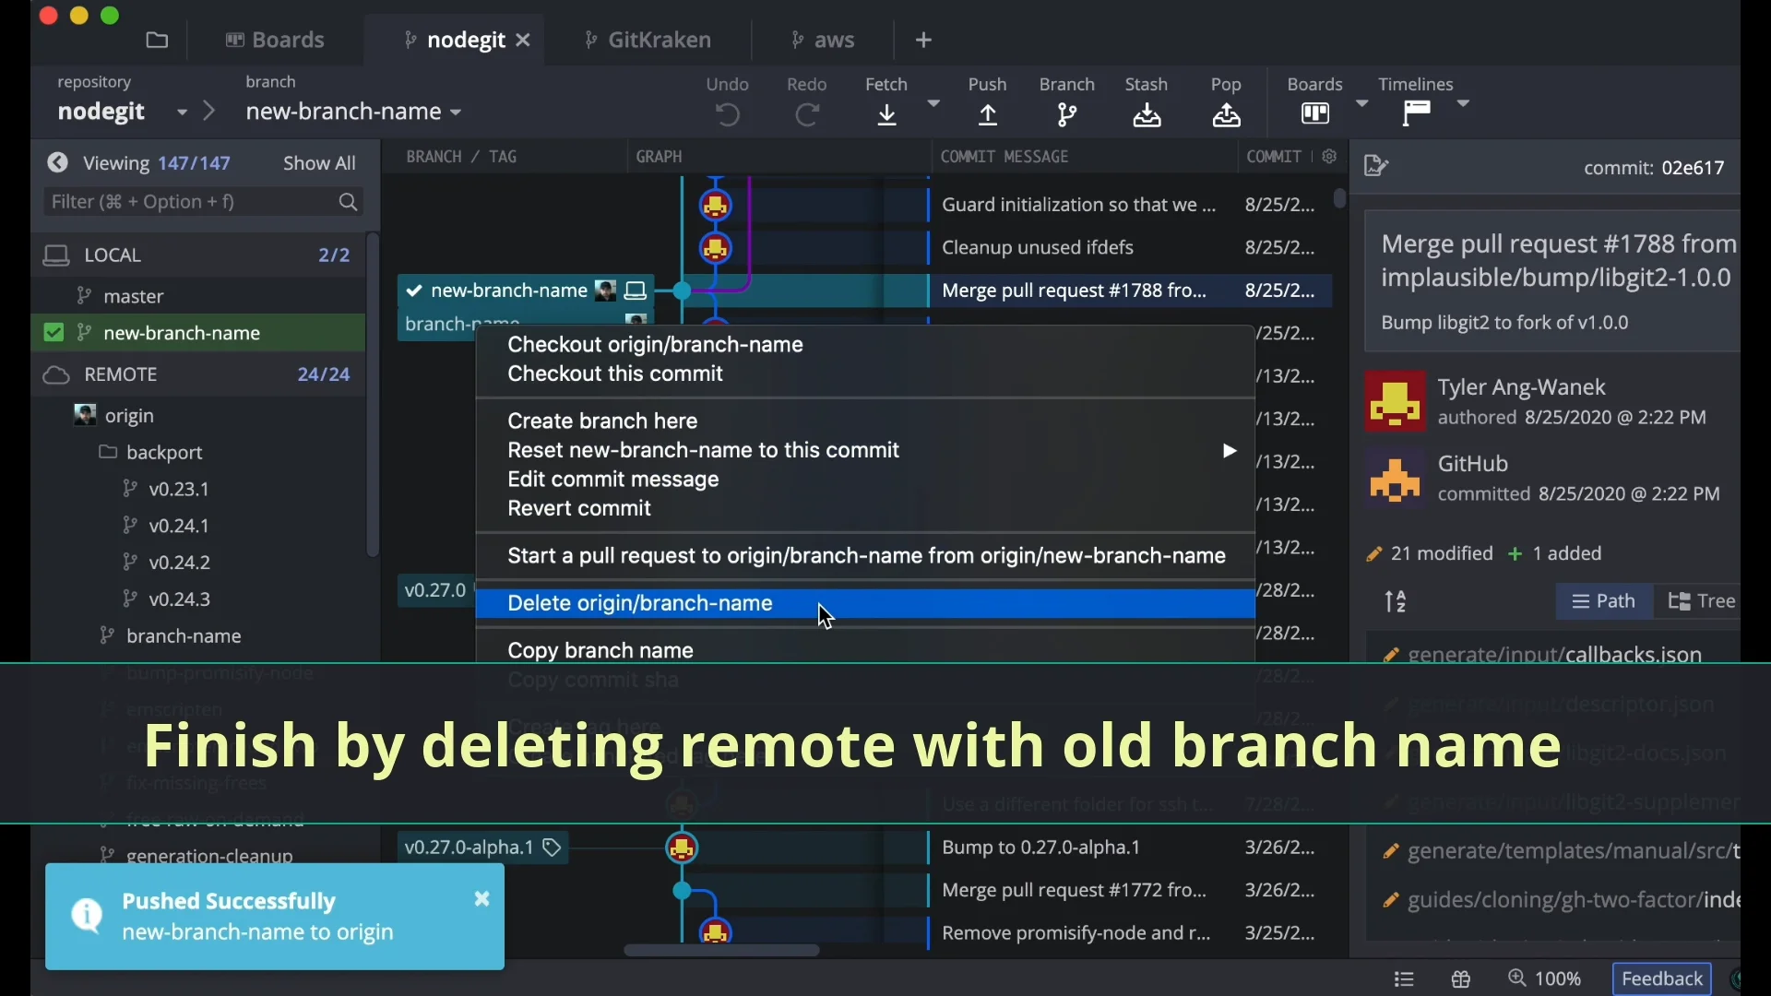Expand the Fetch dropdown arrow
Screen dimensions: 1771x996
(933, 103)
